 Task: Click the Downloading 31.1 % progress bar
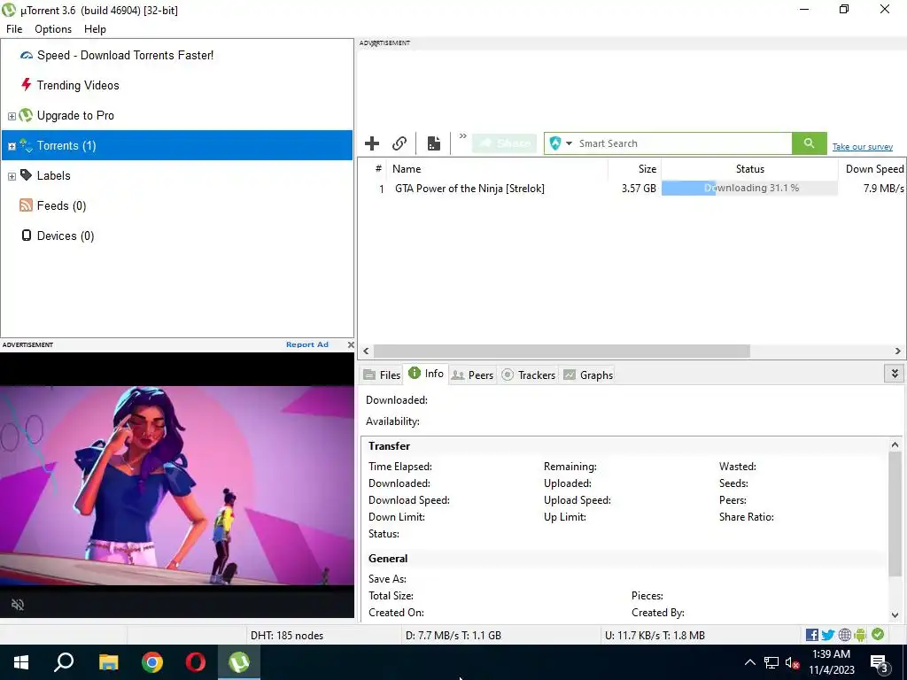point(749,188)
